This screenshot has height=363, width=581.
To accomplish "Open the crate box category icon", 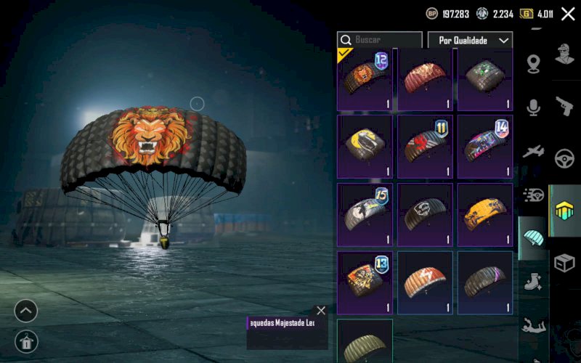I will point(564,264).
